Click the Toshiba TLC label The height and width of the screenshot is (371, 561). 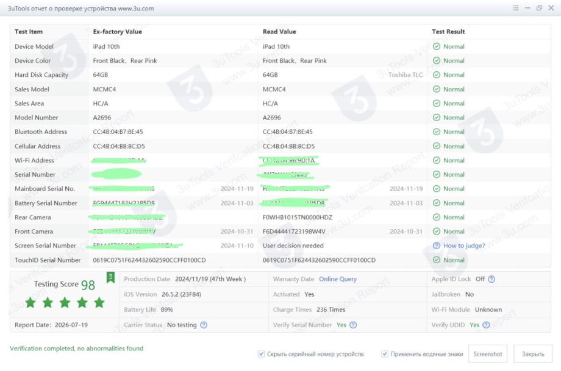click(406, 75)
